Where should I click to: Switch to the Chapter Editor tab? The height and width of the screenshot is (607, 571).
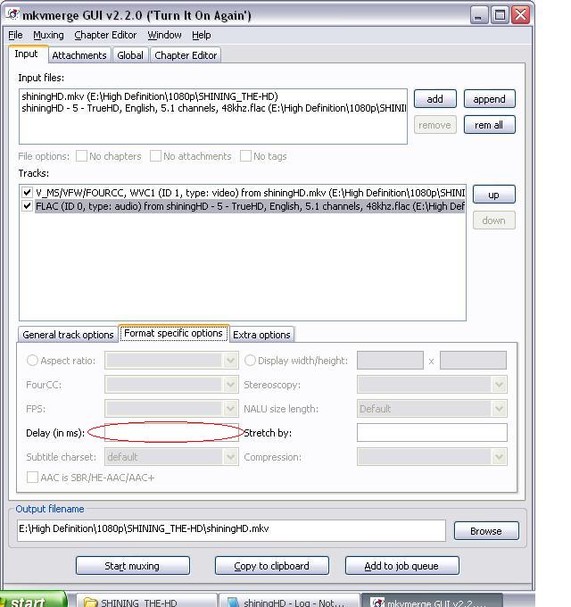tap(186, 55)
